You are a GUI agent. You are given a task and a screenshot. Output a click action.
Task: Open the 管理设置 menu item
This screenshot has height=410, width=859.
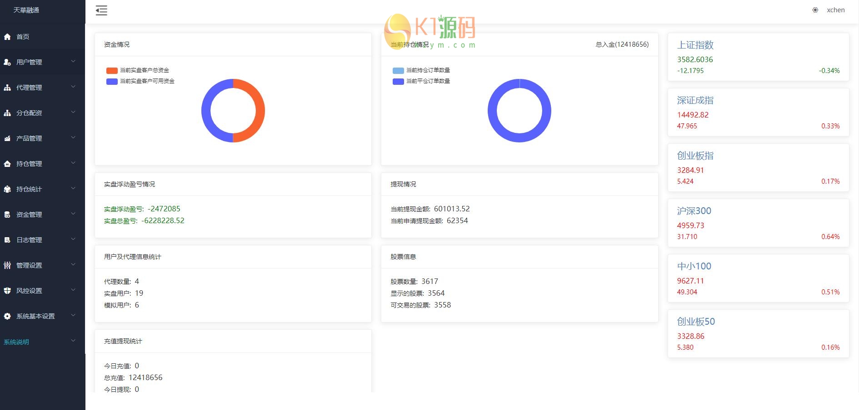pos(29,265)
